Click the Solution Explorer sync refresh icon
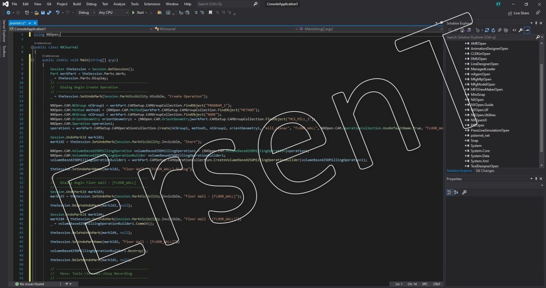 tap(486, 30)
